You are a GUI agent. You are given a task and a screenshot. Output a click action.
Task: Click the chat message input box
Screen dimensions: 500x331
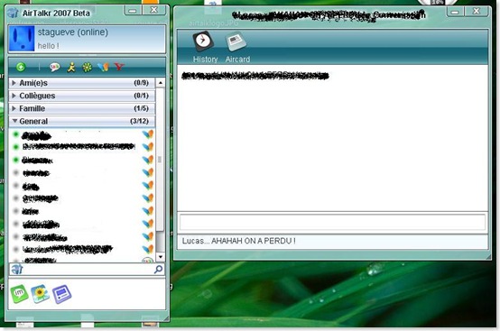332,222
